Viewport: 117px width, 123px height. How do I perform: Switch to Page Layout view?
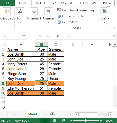[55, 121]
